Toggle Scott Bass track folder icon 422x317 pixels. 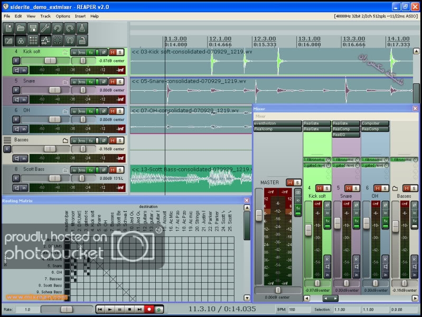tap(65, 170)
